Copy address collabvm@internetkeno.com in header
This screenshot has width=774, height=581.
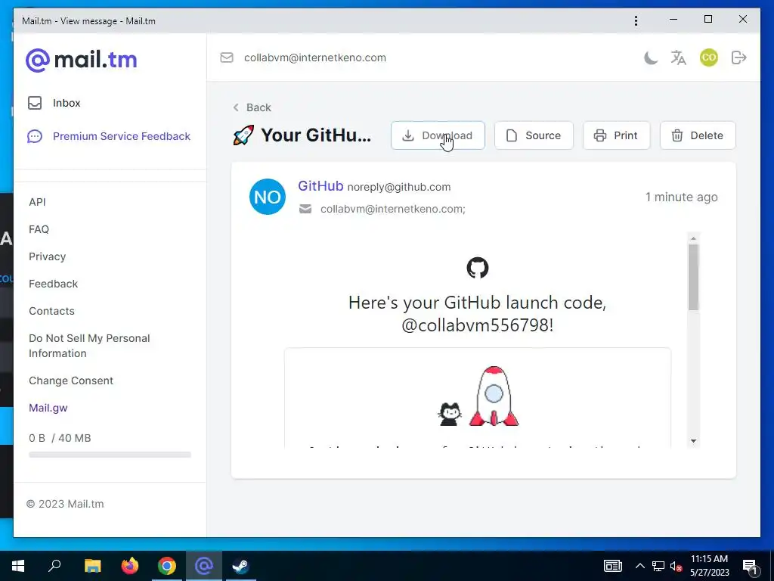315,57
